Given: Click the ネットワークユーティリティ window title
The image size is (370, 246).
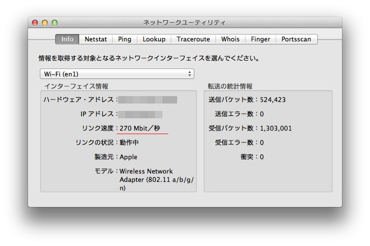Looking at the screenshot, I should click(185, 23).
